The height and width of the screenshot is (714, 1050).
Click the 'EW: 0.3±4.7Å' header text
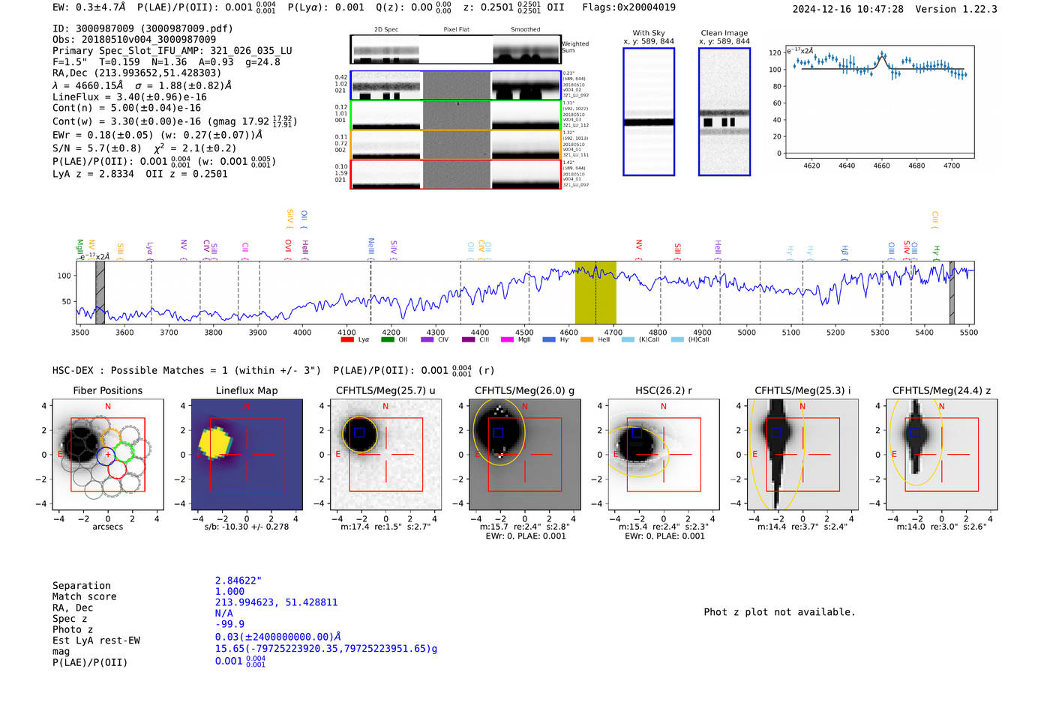(x=88, y=7)
